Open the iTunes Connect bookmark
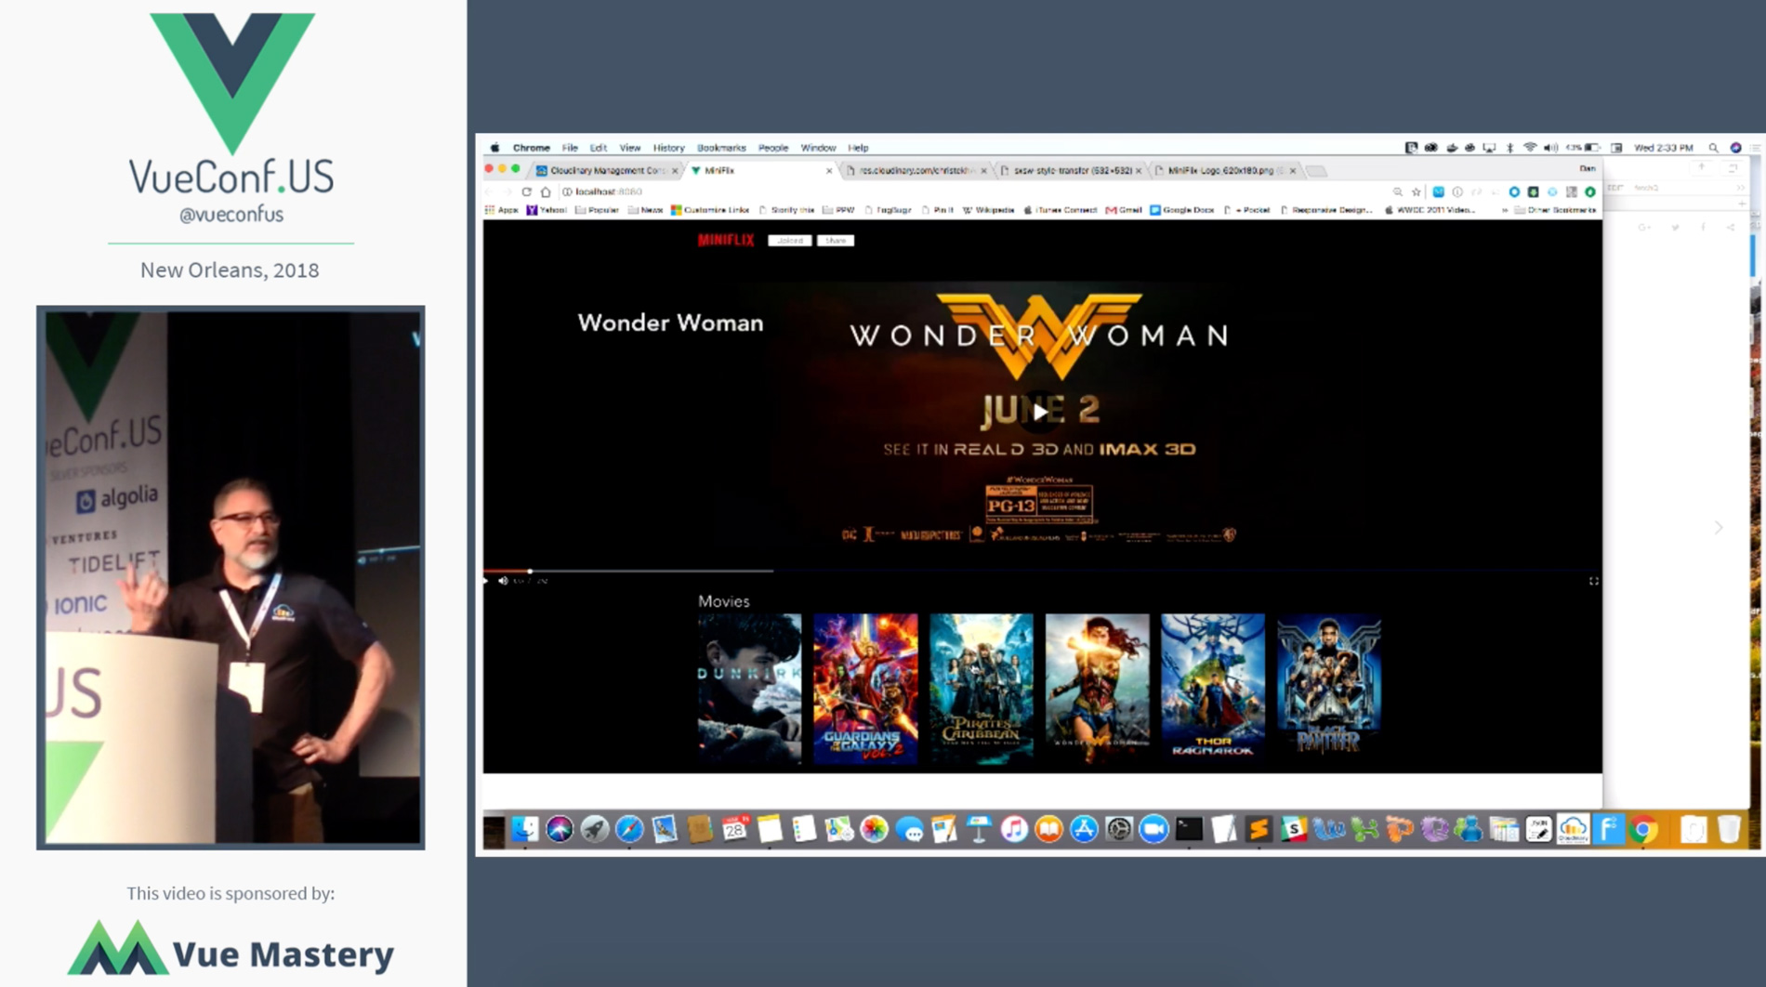This screenshot has height=987, width=1766. pyautogui.click(x=1061, y=210)
